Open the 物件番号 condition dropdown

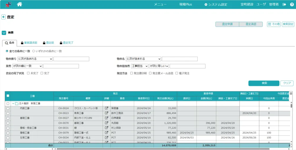(35, 59)
